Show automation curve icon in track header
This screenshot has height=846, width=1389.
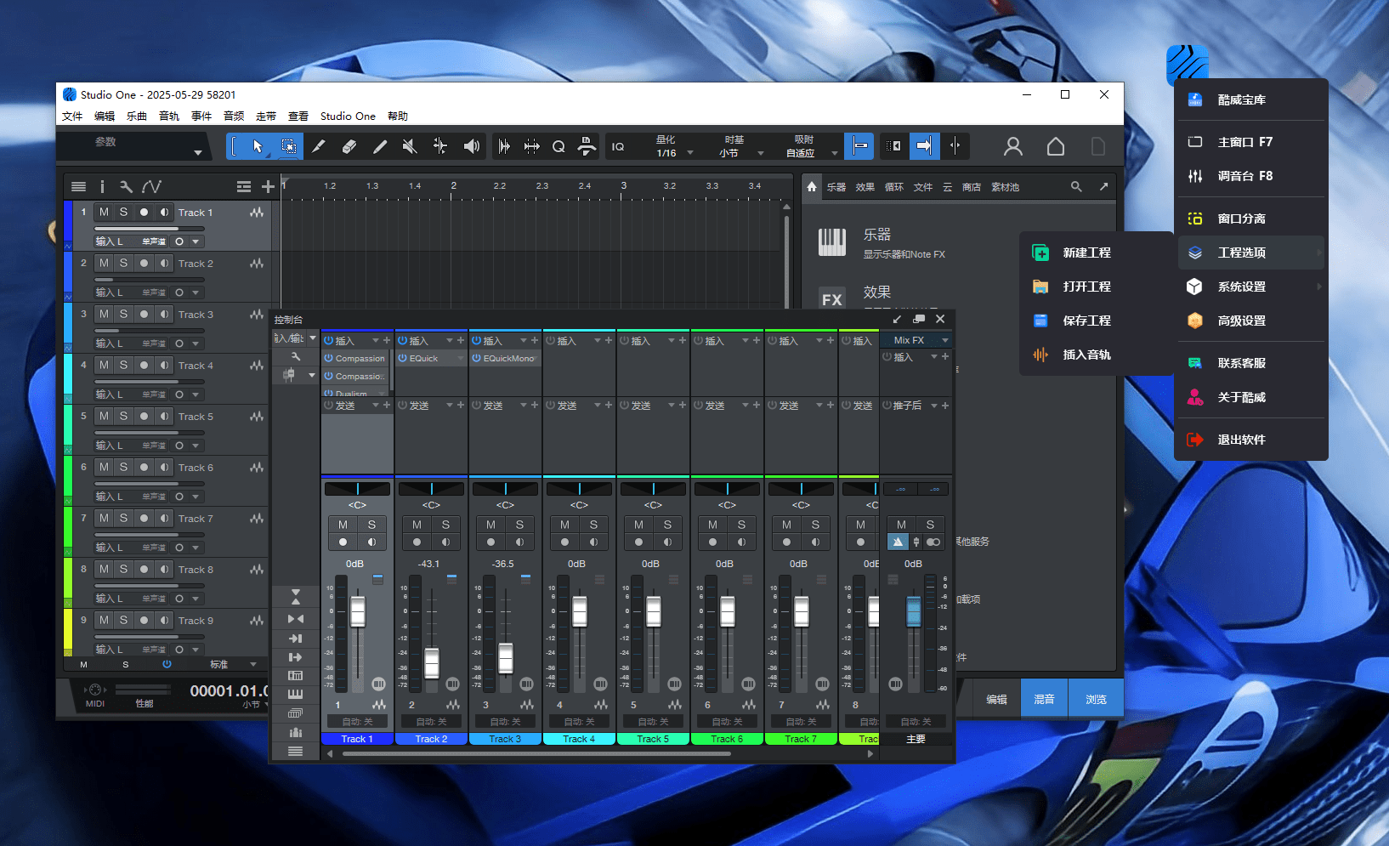[x=151, y=186]
